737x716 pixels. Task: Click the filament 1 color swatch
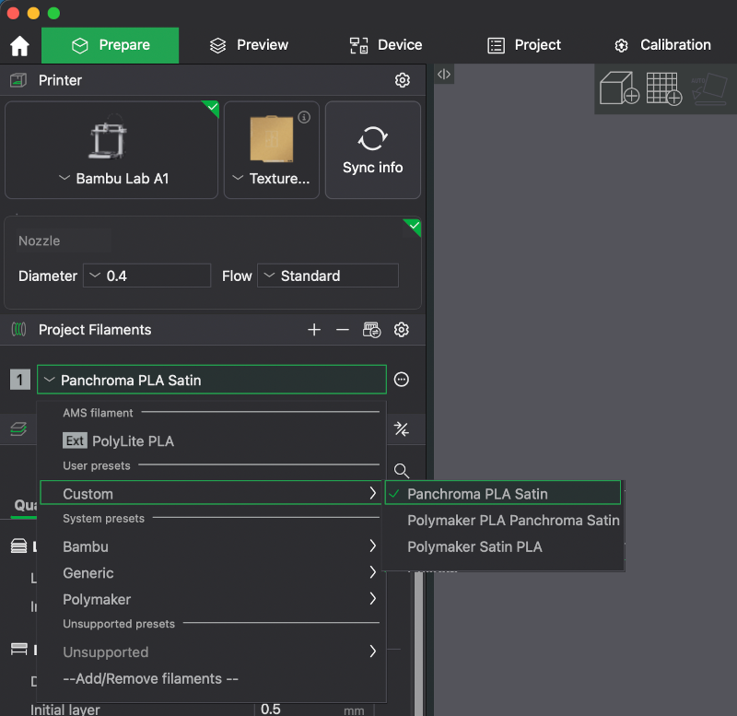[x=20, y=380]
